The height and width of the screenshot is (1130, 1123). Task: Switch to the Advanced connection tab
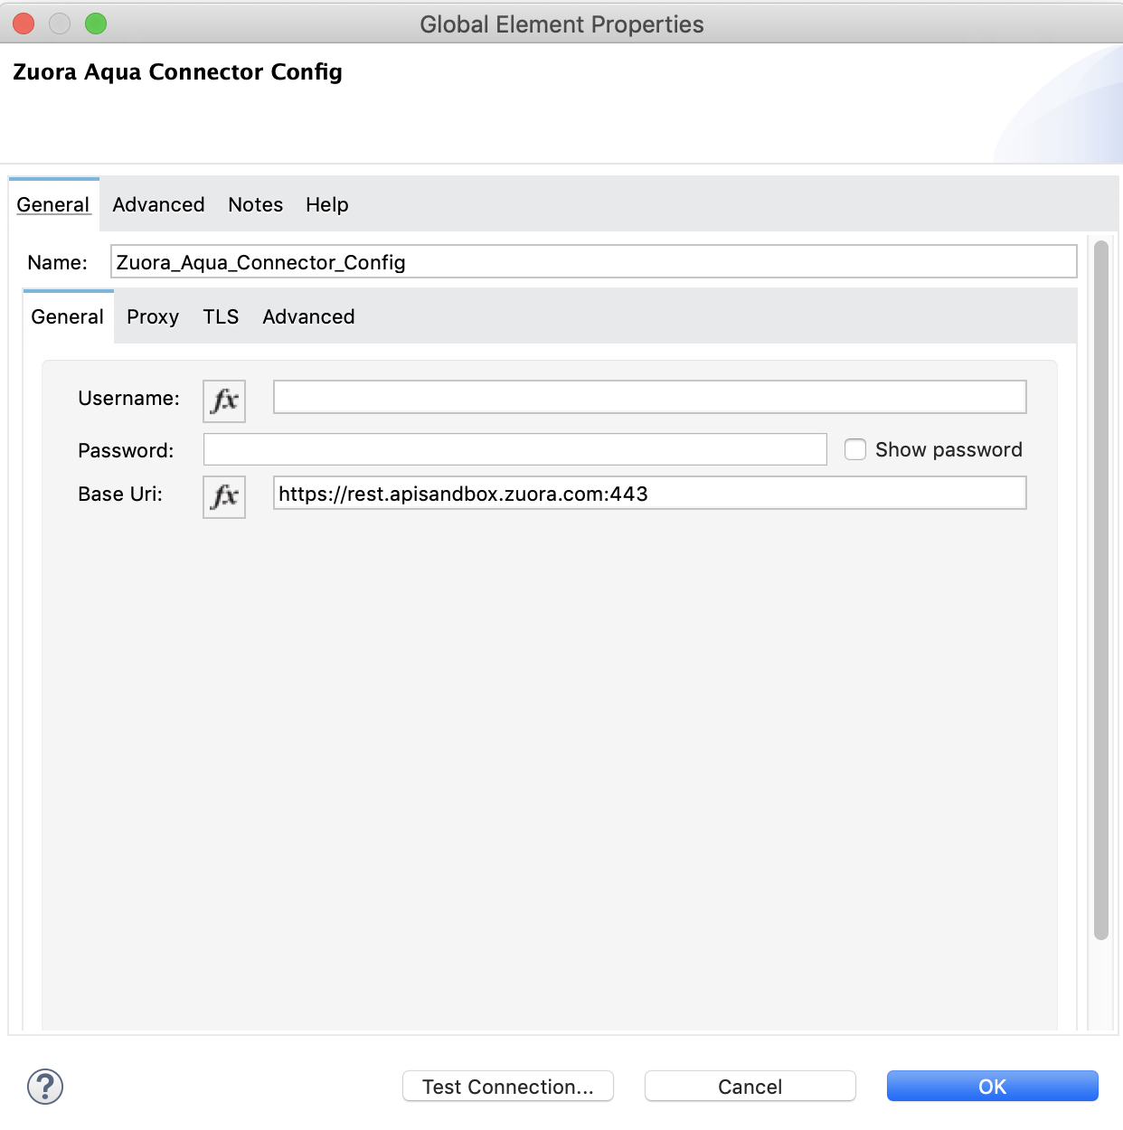click(x=307, y=316)
